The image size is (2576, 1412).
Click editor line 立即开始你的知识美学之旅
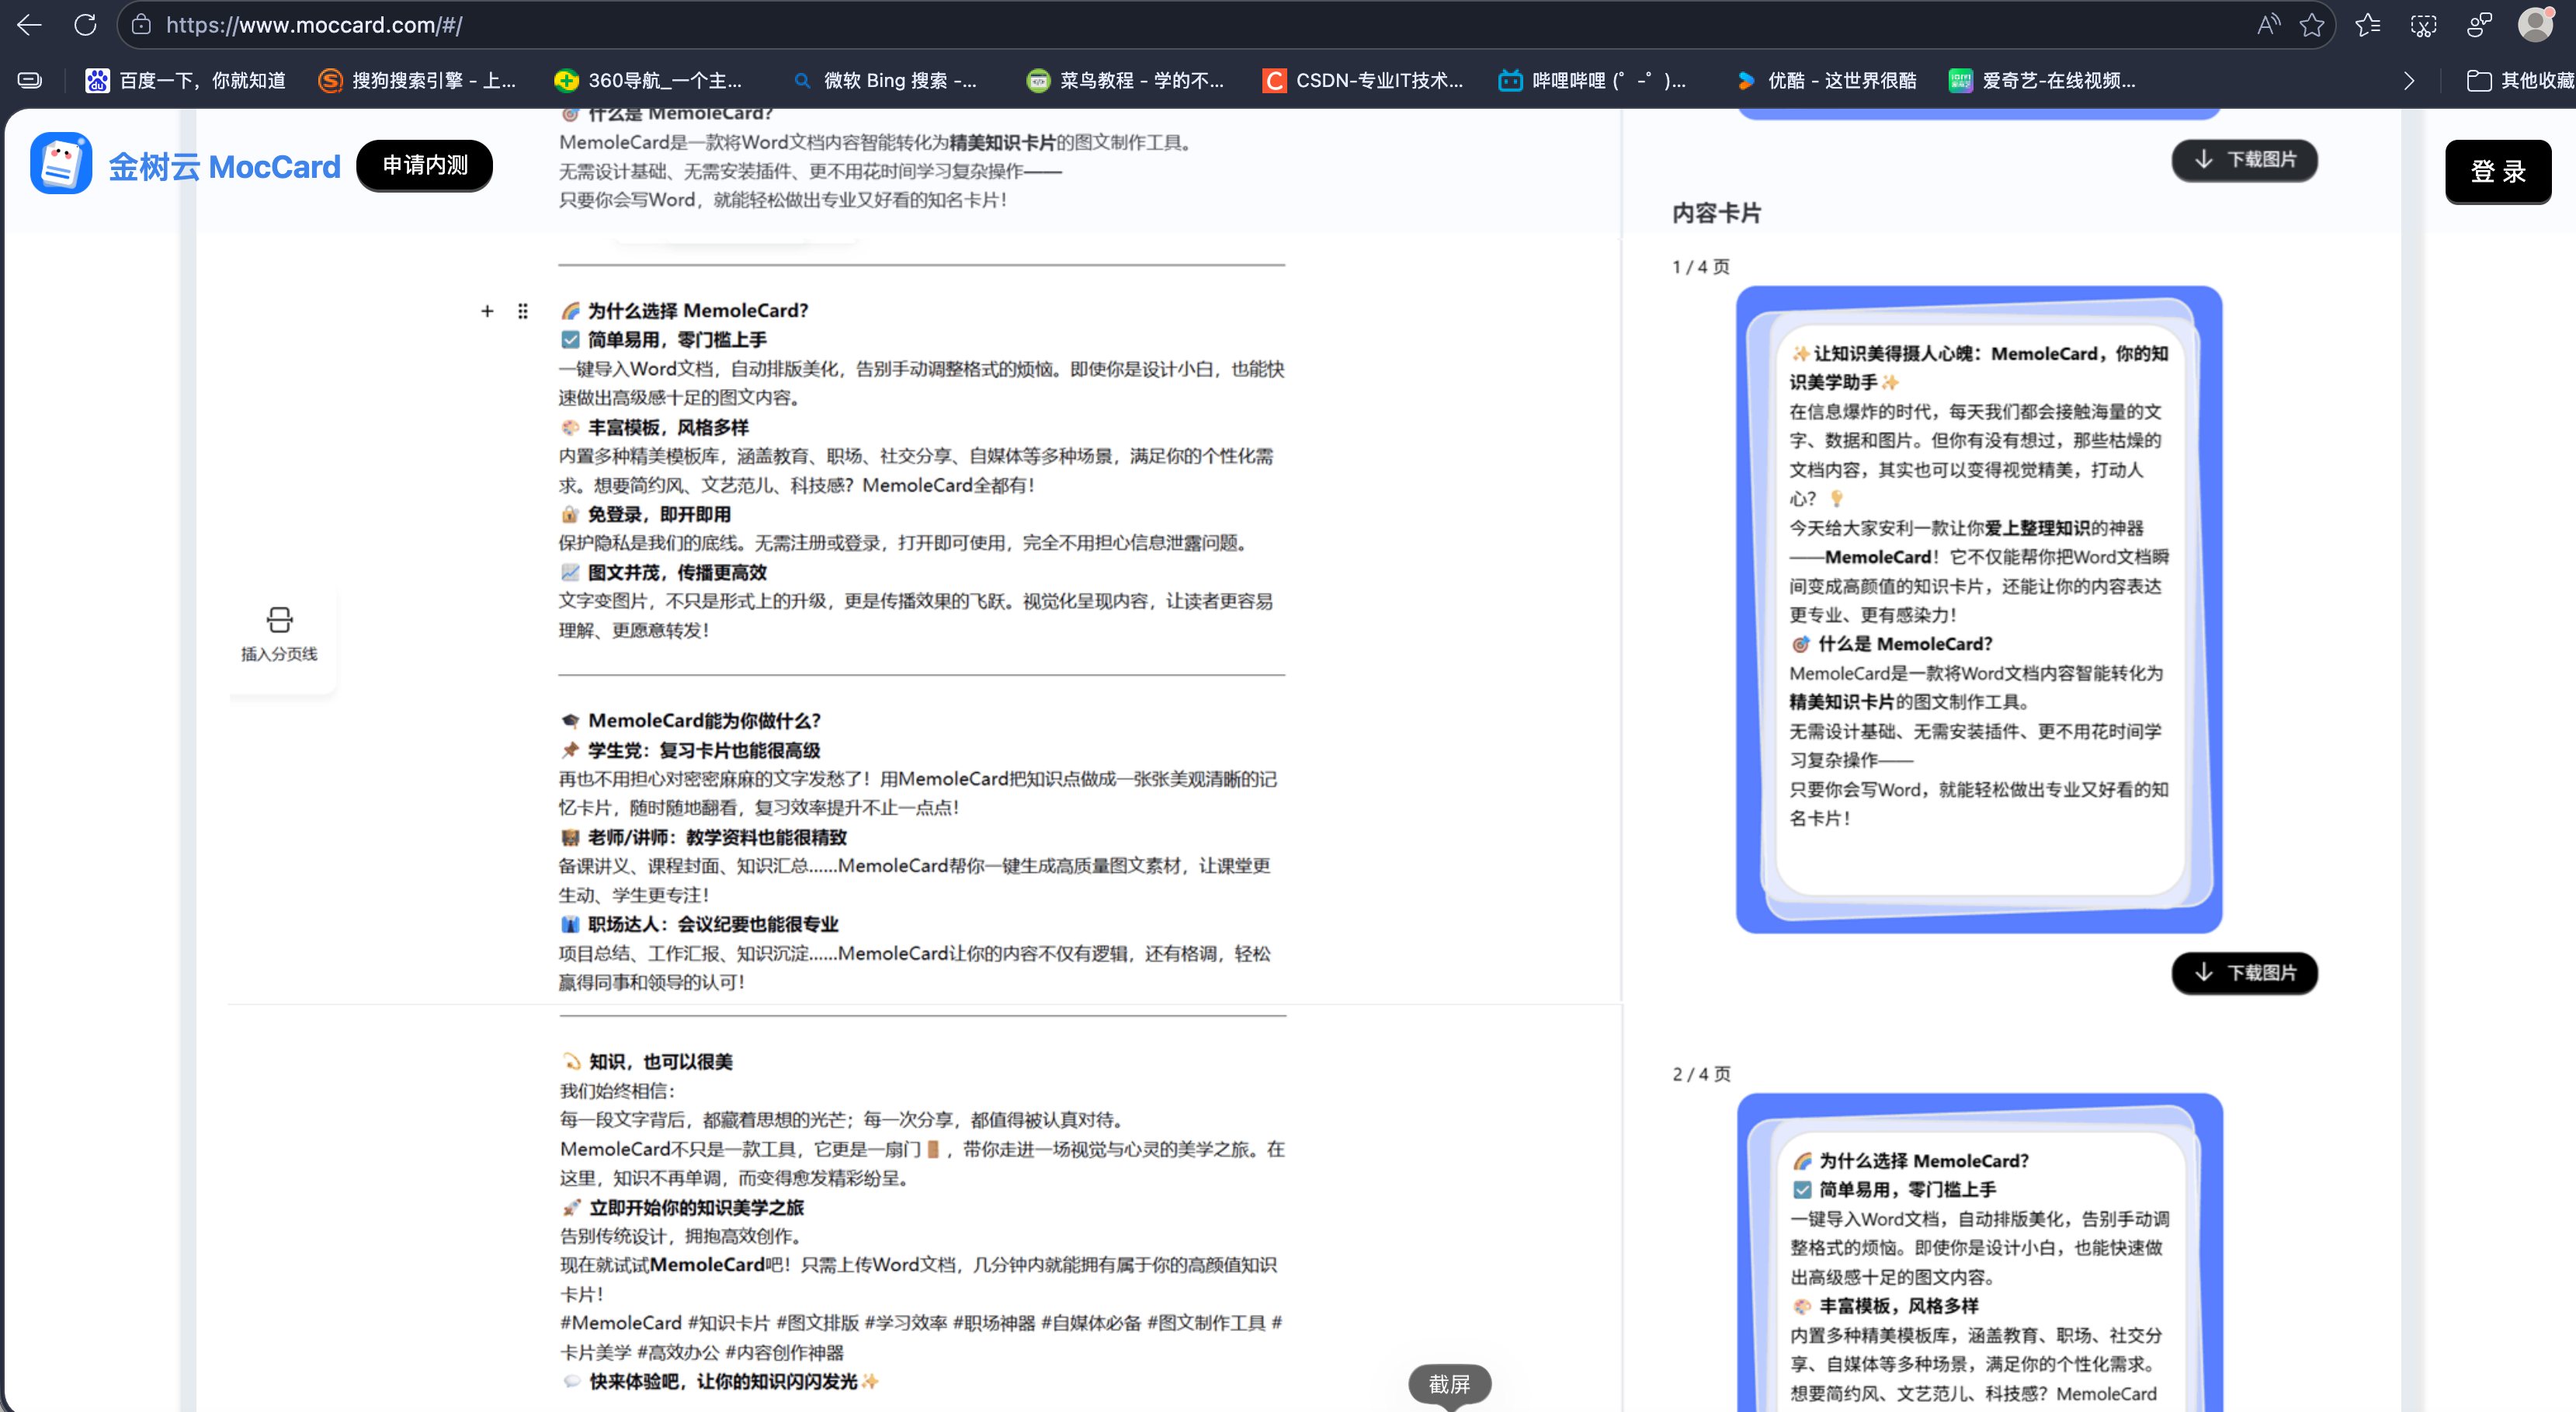tap(682, 1208)
